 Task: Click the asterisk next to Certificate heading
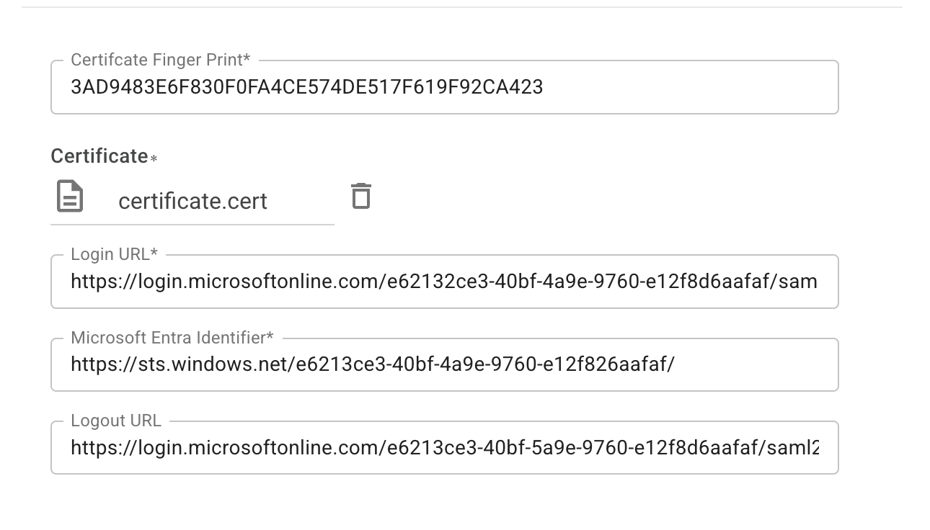tap(154, 158)
